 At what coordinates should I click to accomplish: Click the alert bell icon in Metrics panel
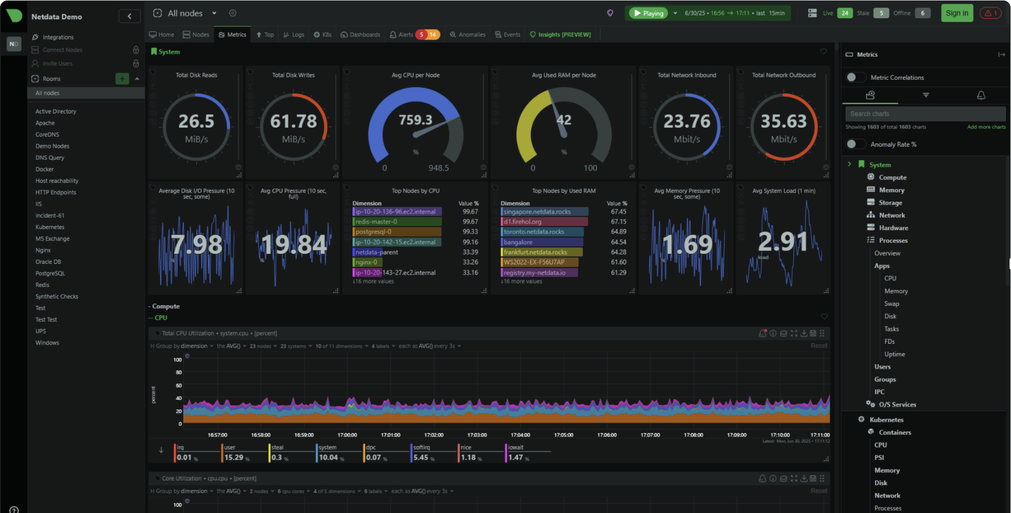click(981, 95)
